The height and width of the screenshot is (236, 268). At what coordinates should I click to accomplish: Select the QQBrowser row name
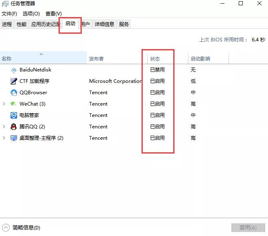click(x=33, y=93)
